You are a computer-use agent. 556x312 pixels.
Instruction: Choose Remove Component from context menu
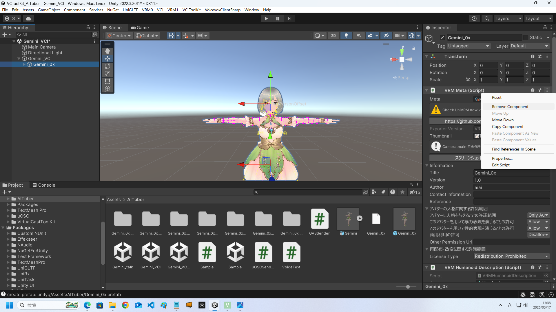coord(510,107)
